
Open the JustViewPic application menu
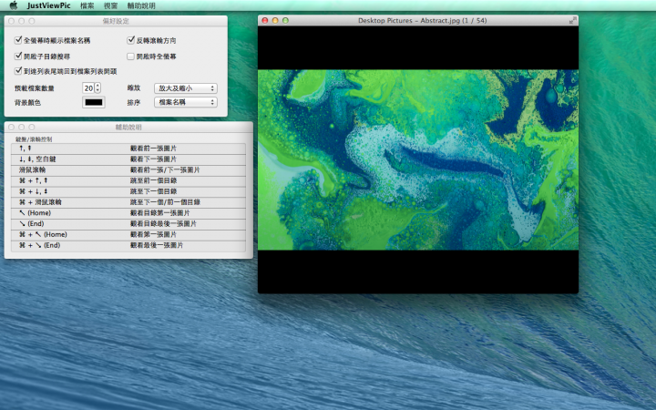48,5
